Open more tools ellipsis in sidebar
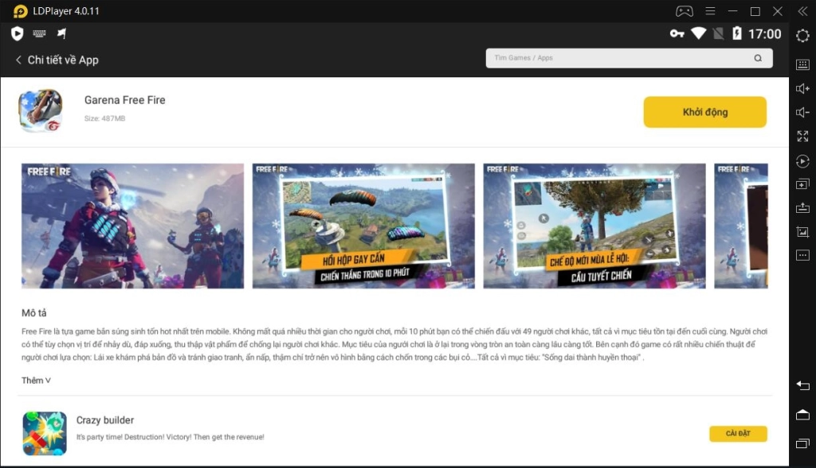Viewport: 816px width, 468px height. click(x=802, y=255)
